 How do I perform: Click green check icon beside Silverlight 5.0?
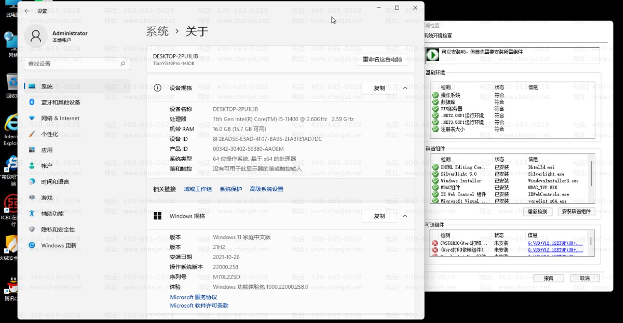click(436, 174)
